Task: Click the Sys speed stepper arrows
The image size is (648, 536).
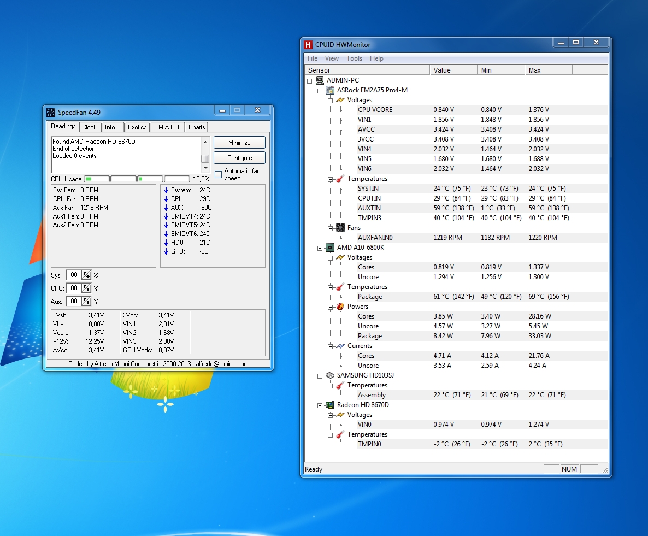Action: click(x=86, y=275)
